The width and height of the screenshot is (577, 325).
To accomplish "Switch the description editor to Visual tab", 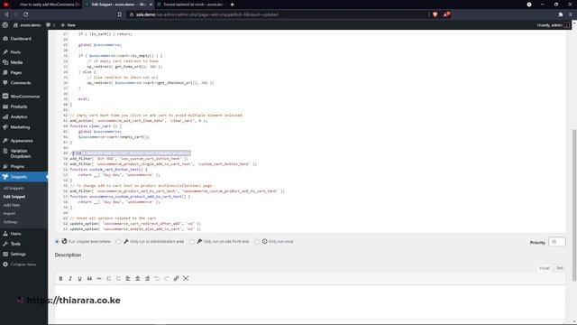I will pyautogui.click(x=544, y=268).
